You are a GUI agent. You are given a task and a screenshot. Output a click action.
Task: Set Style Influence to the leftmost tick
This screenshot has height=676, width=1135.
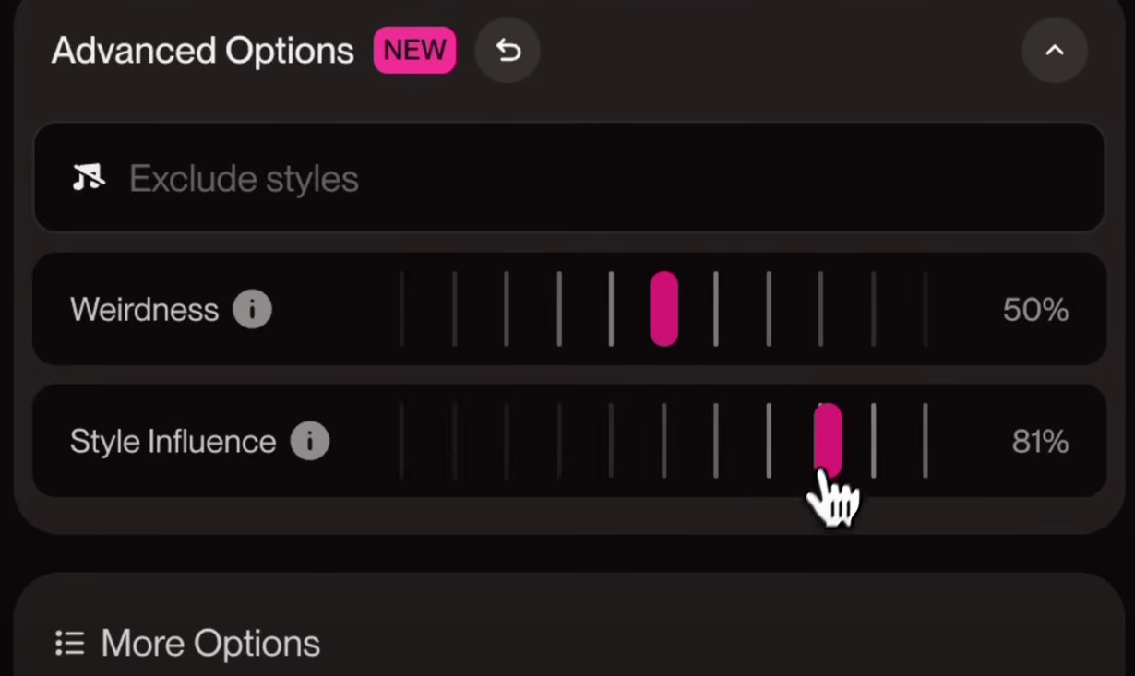coord(402,442)
